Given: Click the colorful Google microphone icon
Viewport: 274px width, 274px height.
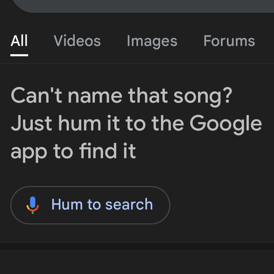Looking at the screenshot, I should click(32, 205).
